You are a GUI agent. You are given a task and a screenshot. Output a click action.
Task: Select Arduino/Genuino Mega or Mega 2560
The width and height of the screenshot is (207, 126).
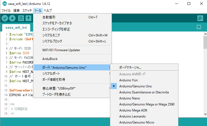(x=144, y=104)
